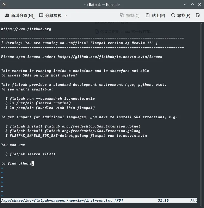Minimize the Konsole window

[x=185, y=4]
